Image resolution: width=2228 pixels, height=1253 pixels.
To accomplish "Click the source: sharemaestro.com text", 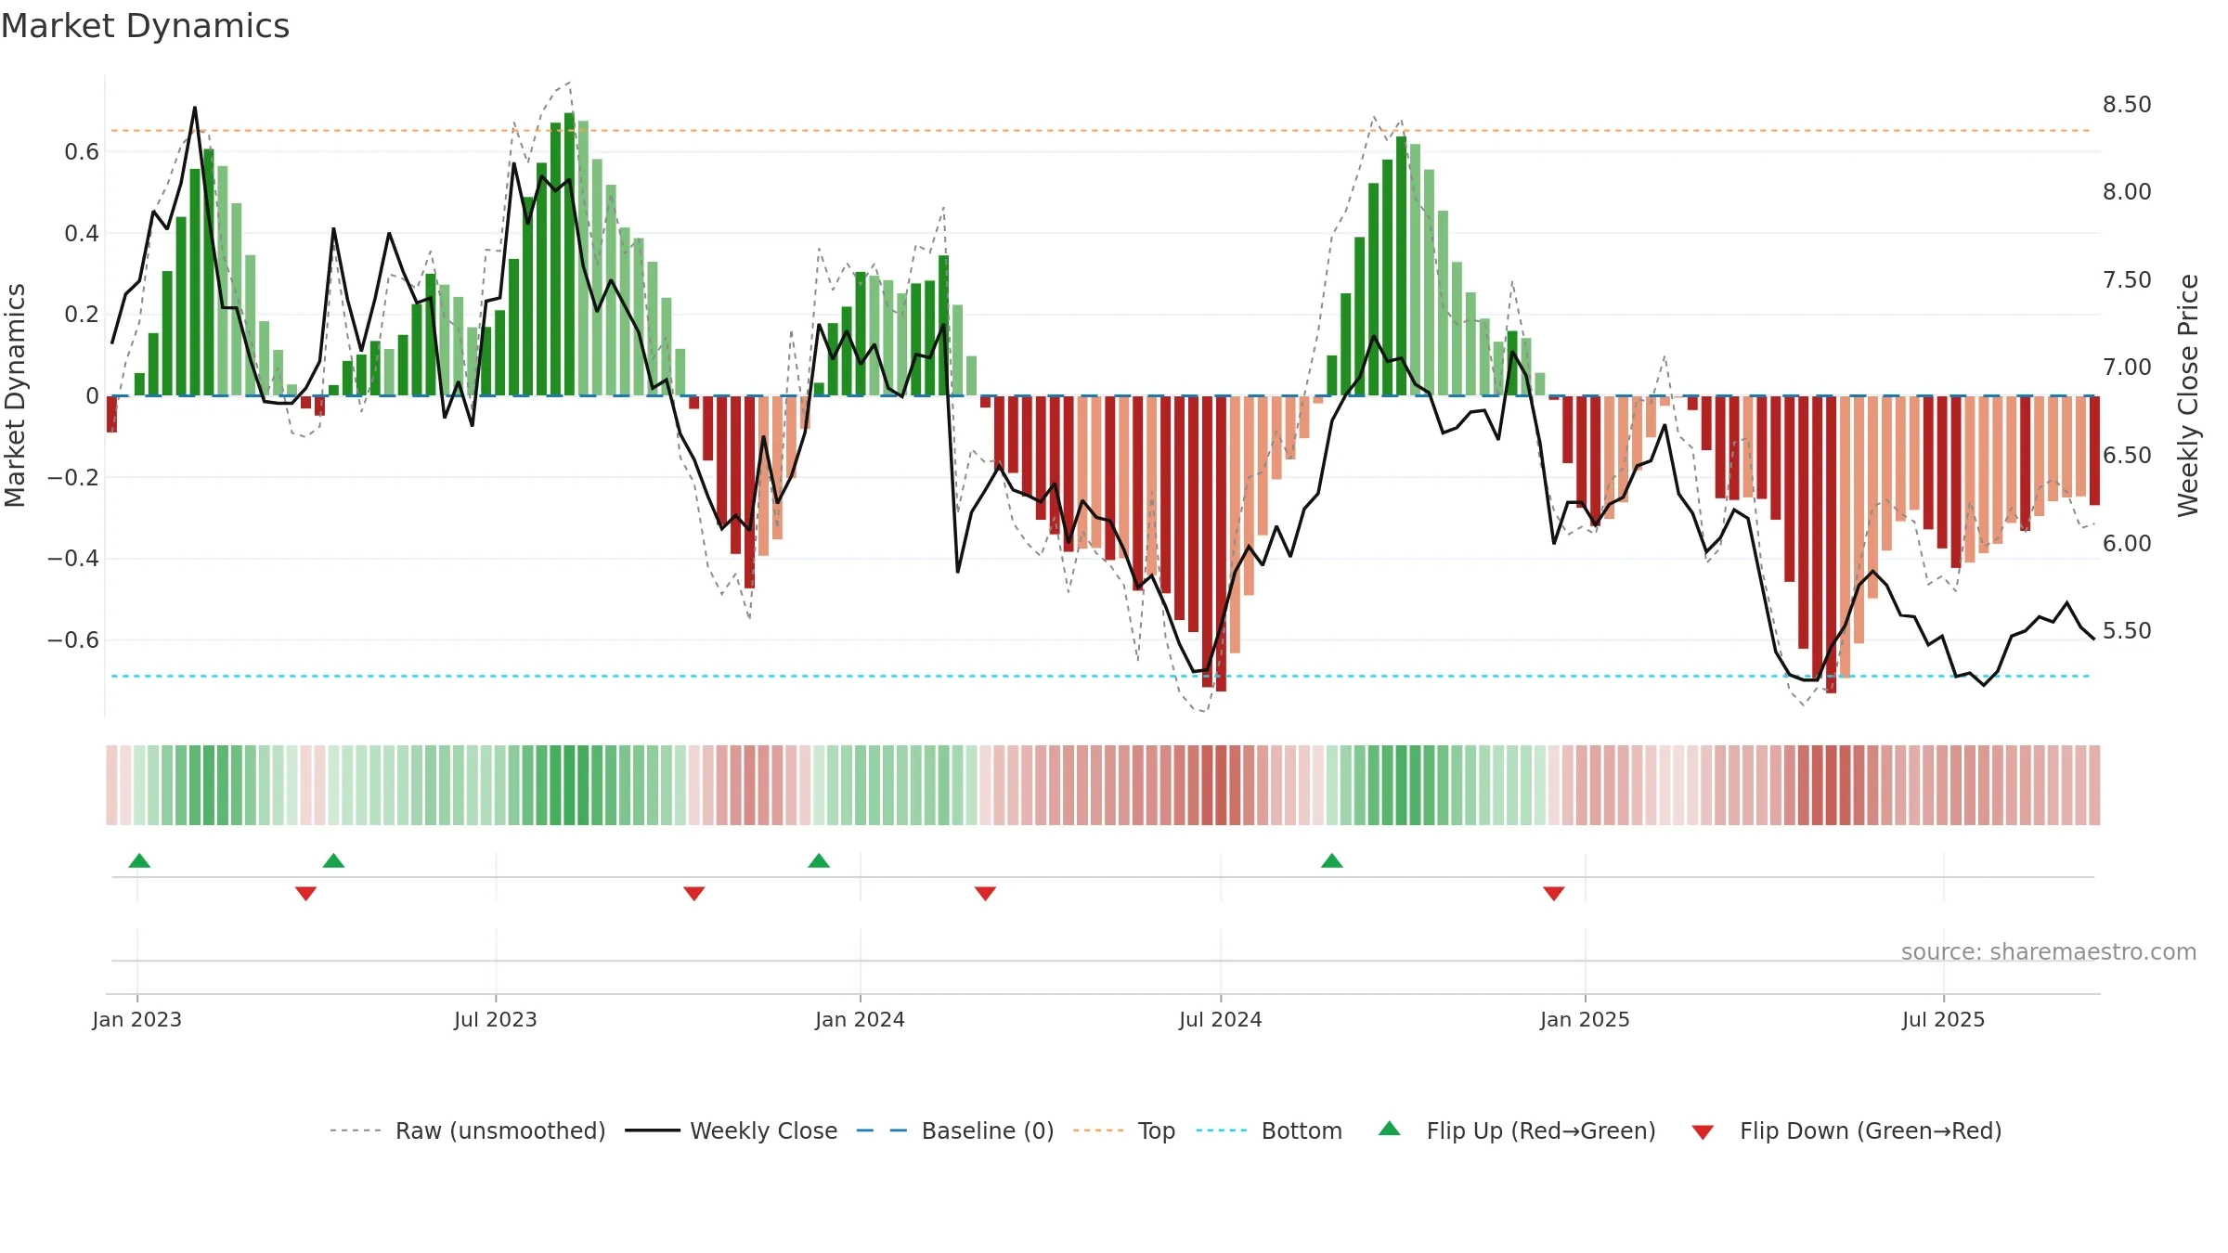I will click(2048, 952).
